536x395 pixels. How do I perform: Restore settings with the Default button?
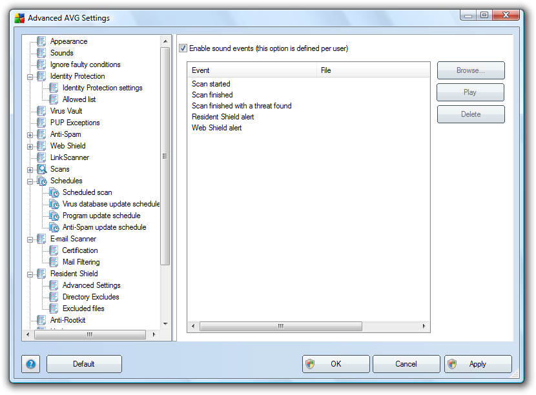(x=84, y=364)
